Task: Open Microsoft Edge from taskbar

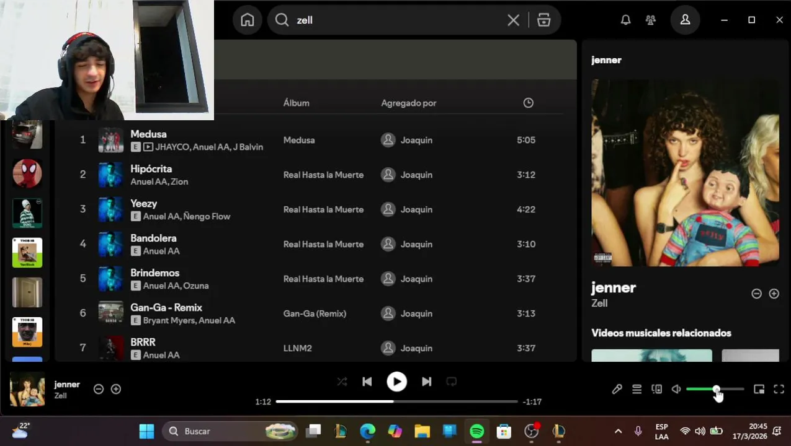Action: [367, 431]
